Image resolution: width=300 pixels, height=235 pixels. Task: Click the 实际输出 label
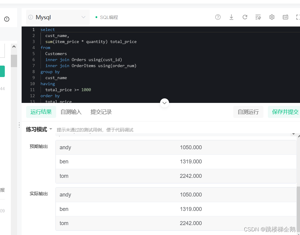(x=39, y=194)
